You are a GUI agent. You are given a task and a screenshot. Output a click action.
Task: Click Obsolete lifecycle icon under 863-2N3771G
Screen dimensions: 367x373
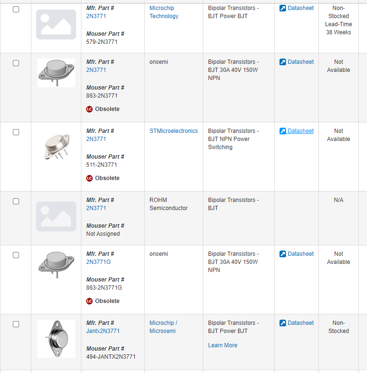[x=89, y=301]
